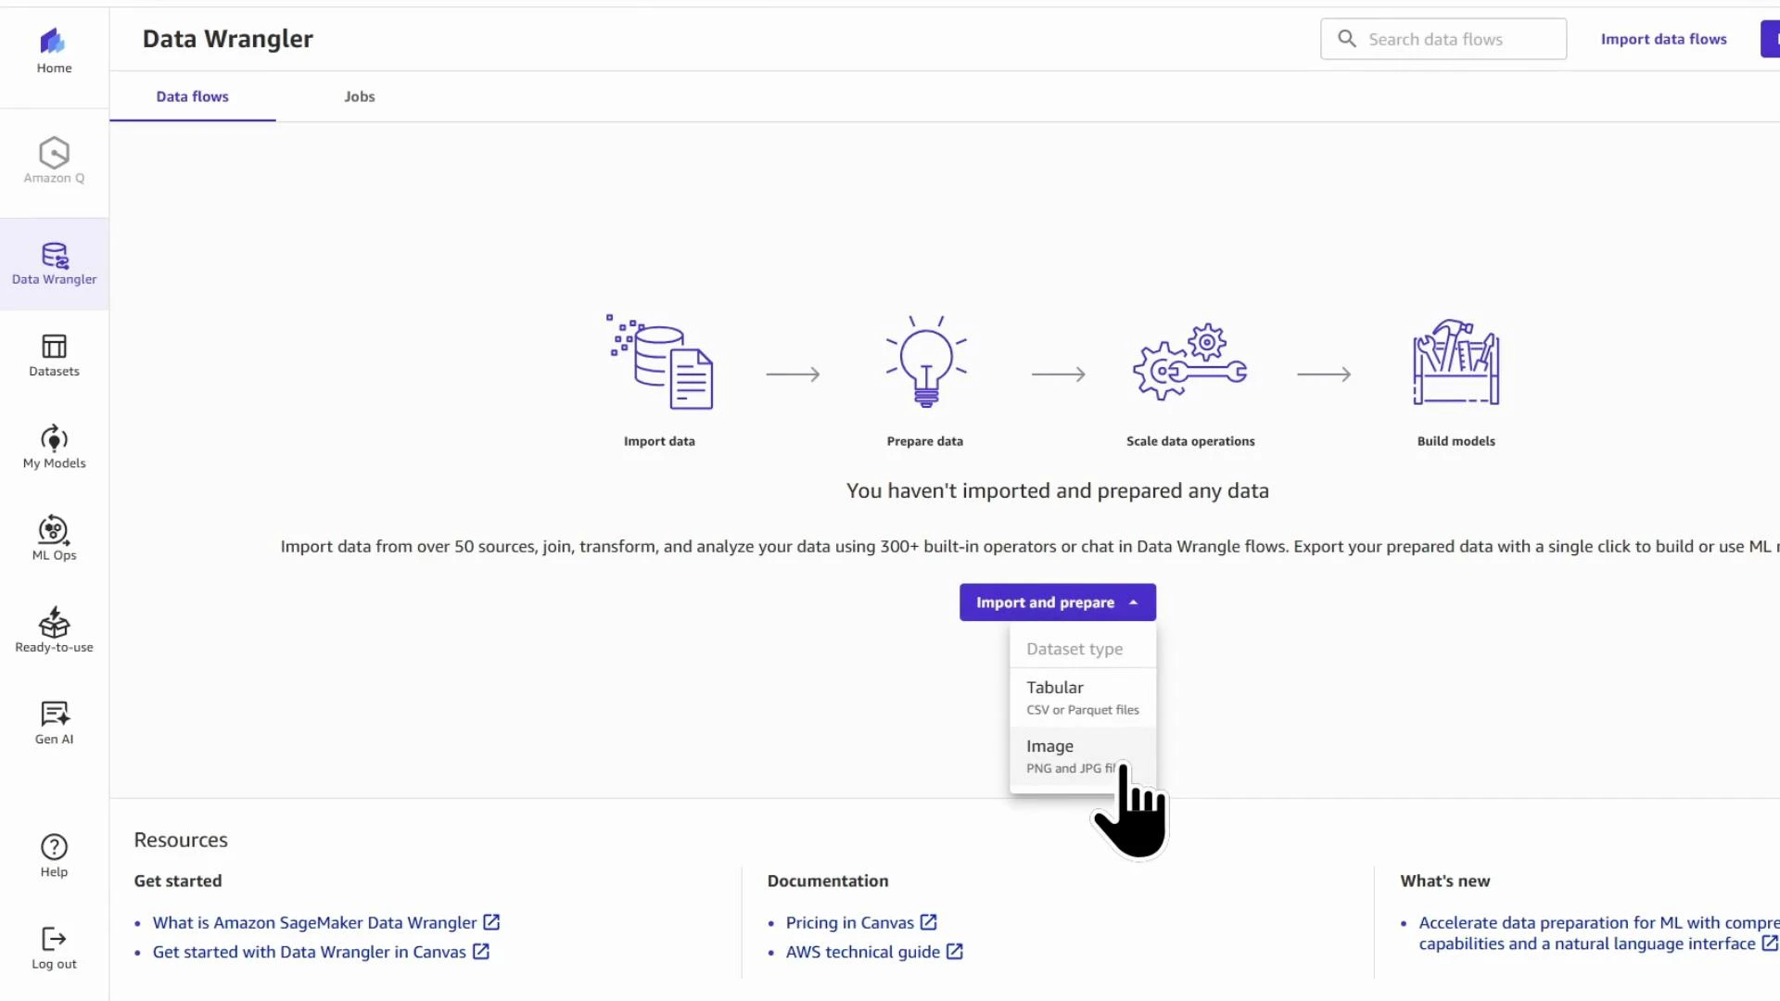This screenshot has width=1780, height=1001.
Task: Select Ready-to-use models icon
Action: coord(53,628)
